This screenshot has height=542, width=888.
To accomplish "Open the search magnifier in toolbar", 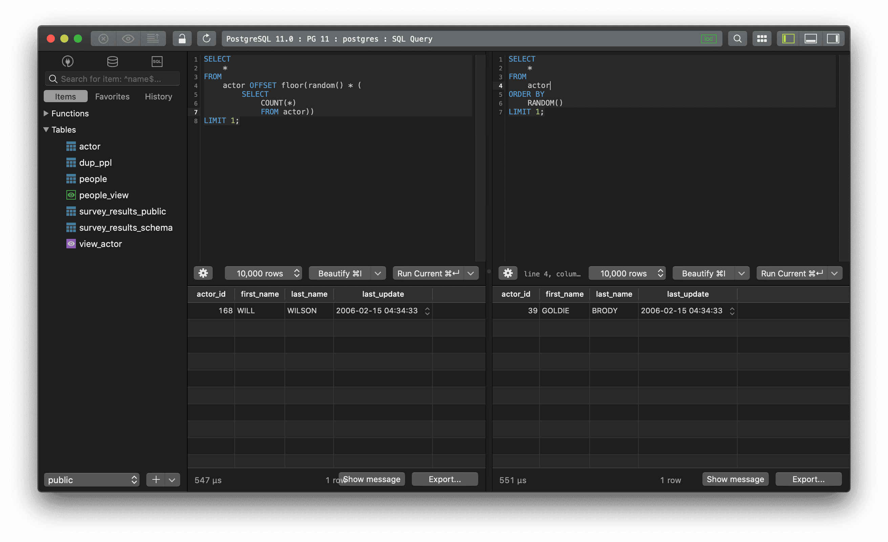I will tap(737, 39).
